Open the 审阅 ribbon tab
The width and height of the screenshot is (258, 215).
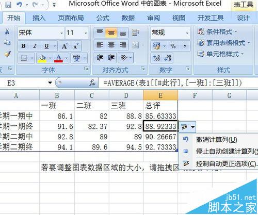(154, 18)
